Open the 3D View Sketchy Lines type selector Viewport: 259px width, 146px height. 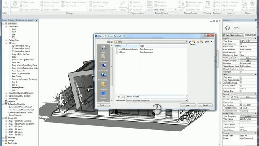pyautogui.click(x=233, y=35)
